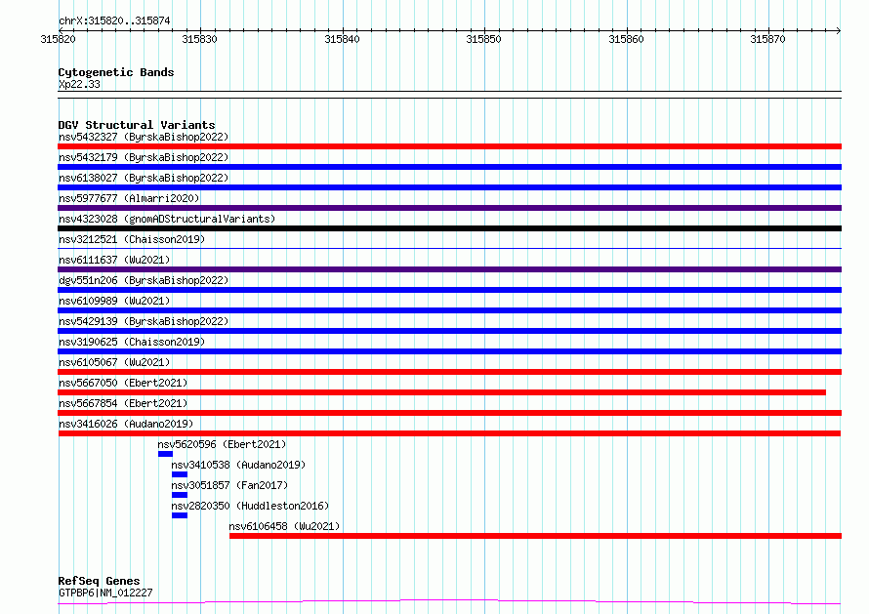The image size is (869, 614).
Task: Select the red bar under nsv3416026
Action: click(x=449, y=433)
